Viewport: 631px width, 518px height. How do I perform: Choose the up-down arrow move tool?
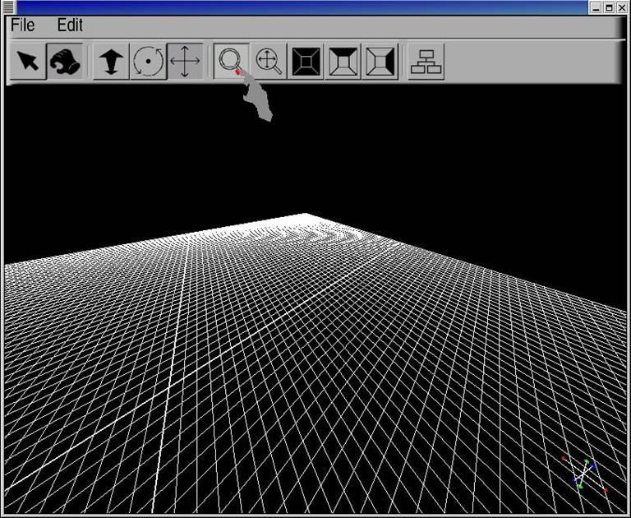pos(111,61)
